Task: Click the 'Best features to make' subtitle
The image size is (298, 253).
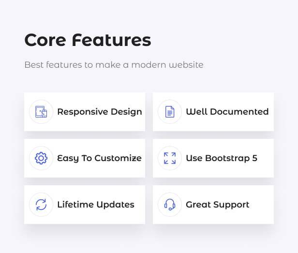Action: click(114, 65)
